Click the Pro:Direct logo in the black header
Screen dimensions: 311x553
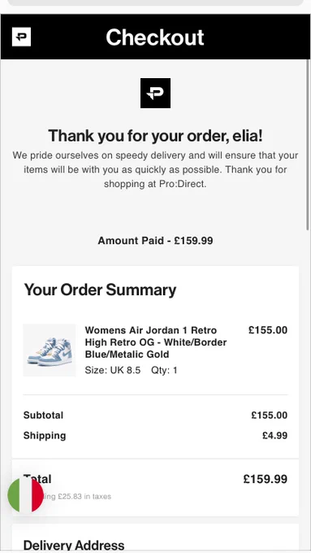21,37
